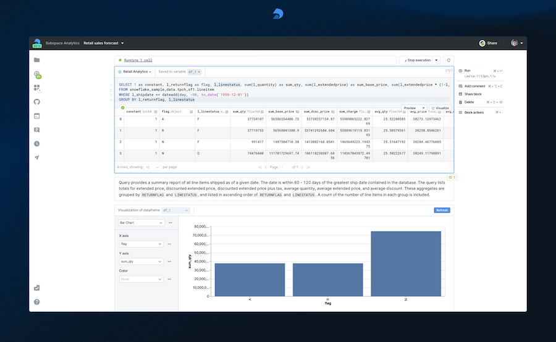The width and height of the screenshot is (556, 342).
Task: Select Add comment in block menu
Action: (474, 86)
